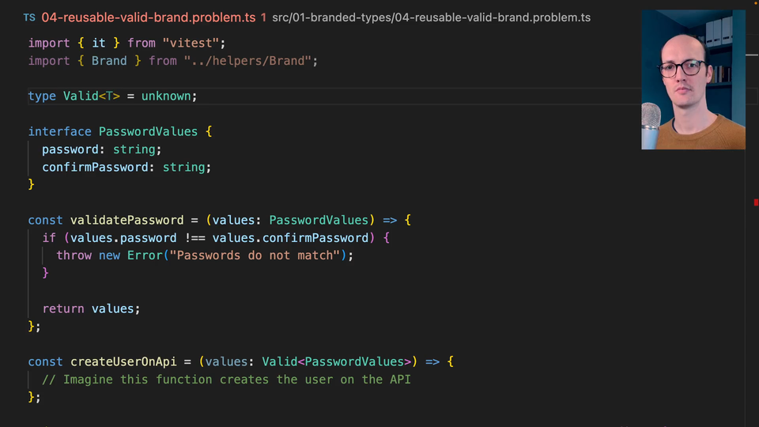Click the createUserOnApi function name
759x427 pixels.
(123, 361)
